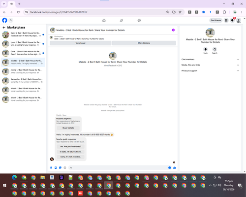
Task: Open notifications bell in top bar
Action: coord(232,20)
